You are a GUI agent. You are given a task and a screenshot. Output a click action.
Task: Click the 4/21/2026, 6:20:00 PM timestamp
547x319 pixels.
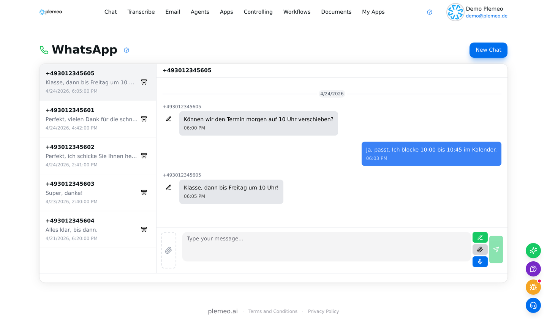pos(71,238)
